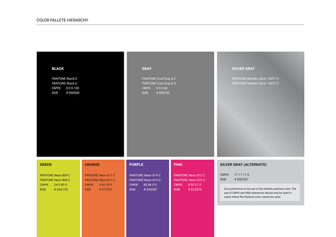Click the gray color swatch block
This screenshot has width=336, height=237.
pos(170,104)
